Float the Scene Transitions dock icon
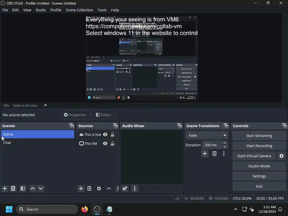Image resolution: width=288 pixels, height=216 pixels. point(226,126)
